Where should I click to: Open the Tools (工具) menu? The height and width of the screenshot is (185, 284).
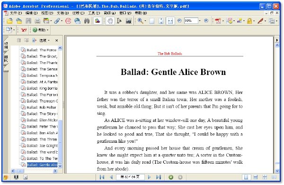point(94,13)
